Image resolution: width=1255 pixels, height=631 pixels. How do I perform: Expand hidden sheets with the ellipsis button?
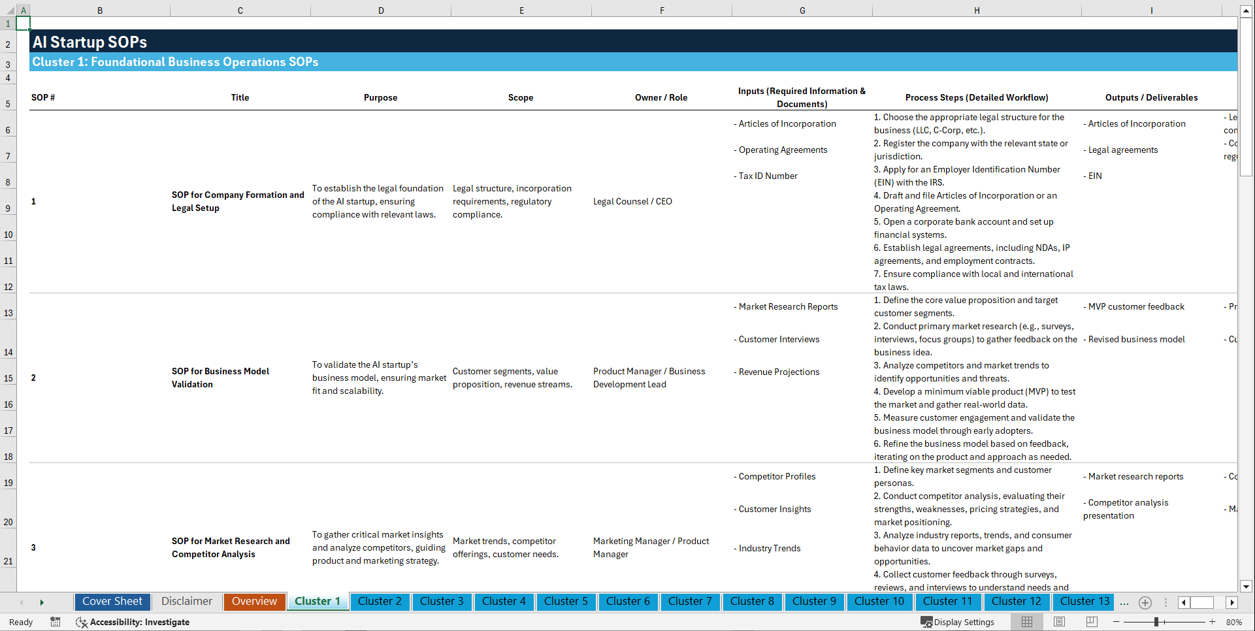(x=1124, y=602)
